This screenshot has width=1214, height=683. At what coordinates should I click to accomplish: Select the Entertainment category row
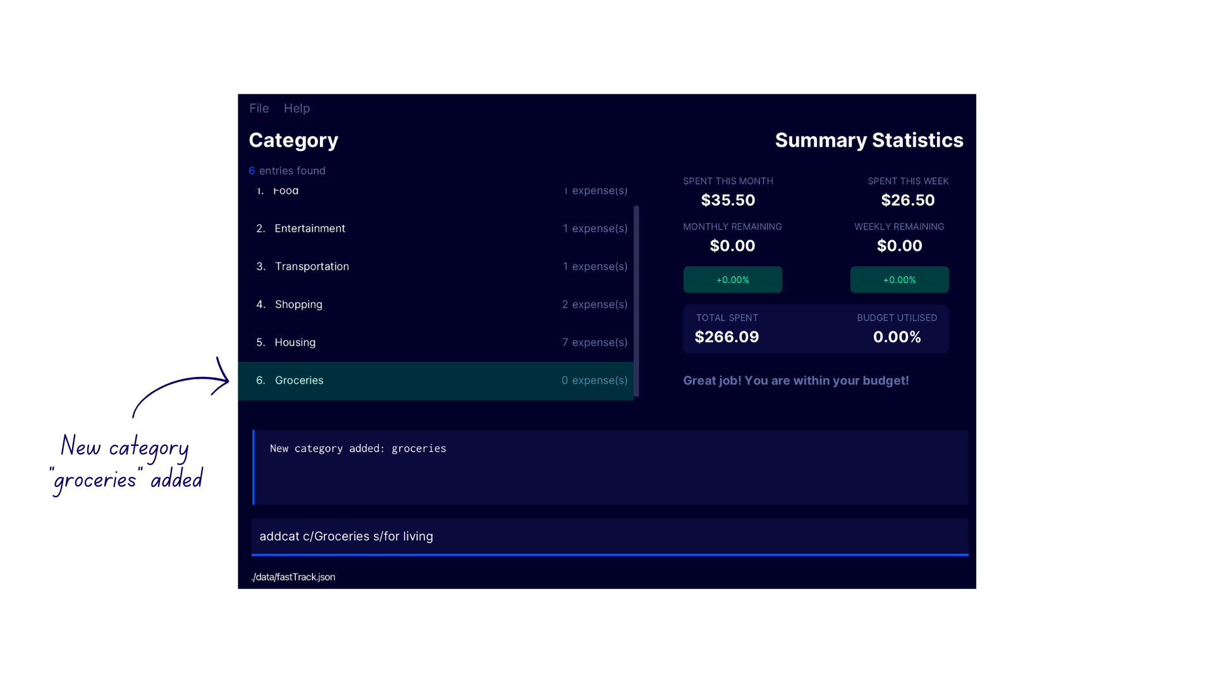pyautogui.click(x=436, y=228)
